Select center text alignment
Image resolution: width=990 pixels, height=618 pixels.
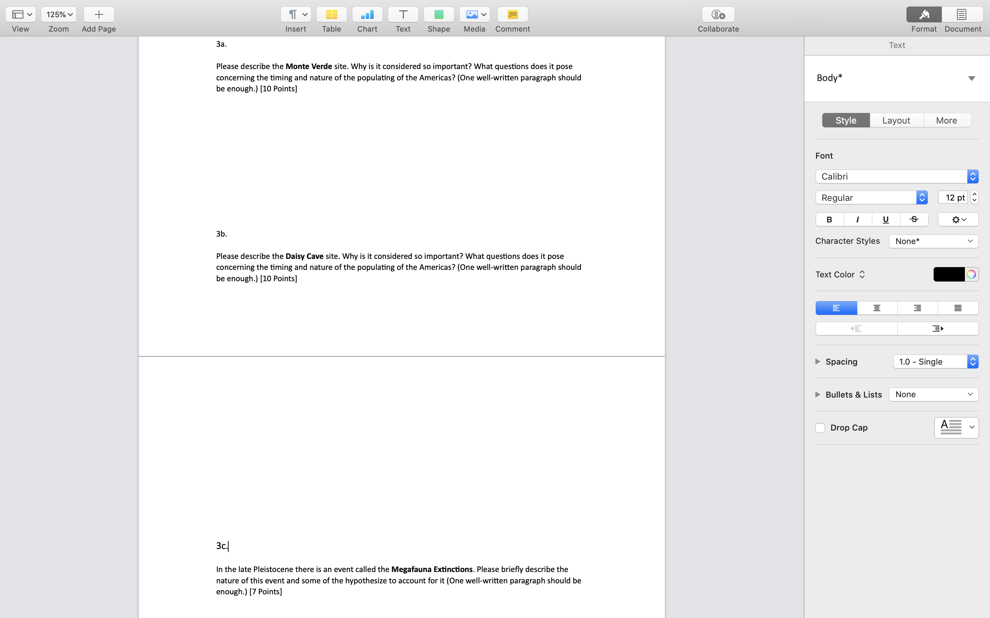877,308
